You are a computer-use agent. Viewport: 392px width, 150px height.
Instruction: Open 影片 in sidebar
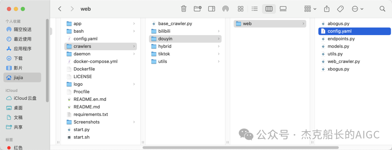tap(23, 68)
